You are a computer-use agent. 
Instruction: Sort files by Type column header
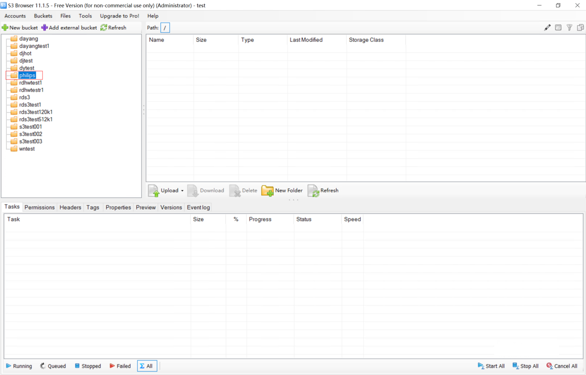pyautogui.click(x=263, y=40)
